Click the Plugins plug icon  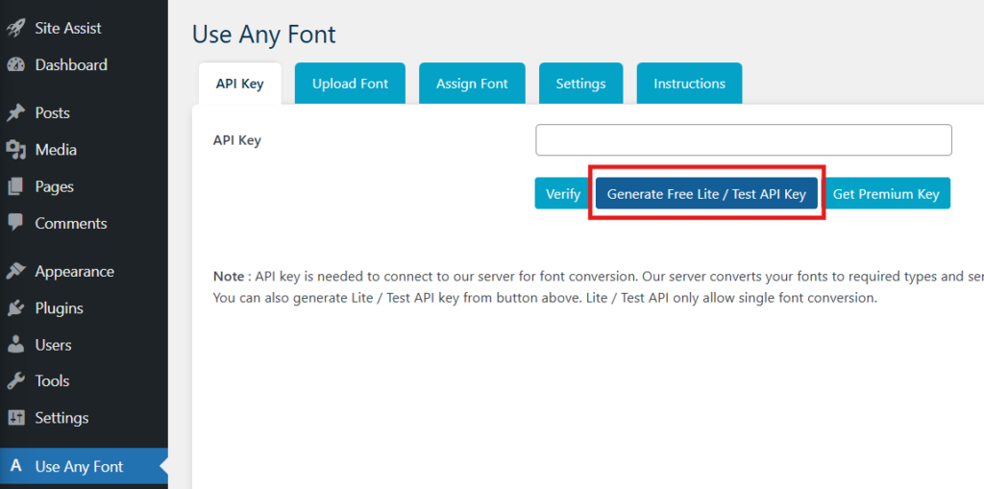click(x=15, y=308)
